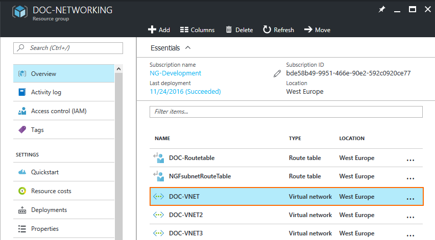This screenshot has width=435, height=240.
Task: Click the DOC-VNET virtual network icon
Action: click(158, 197)
